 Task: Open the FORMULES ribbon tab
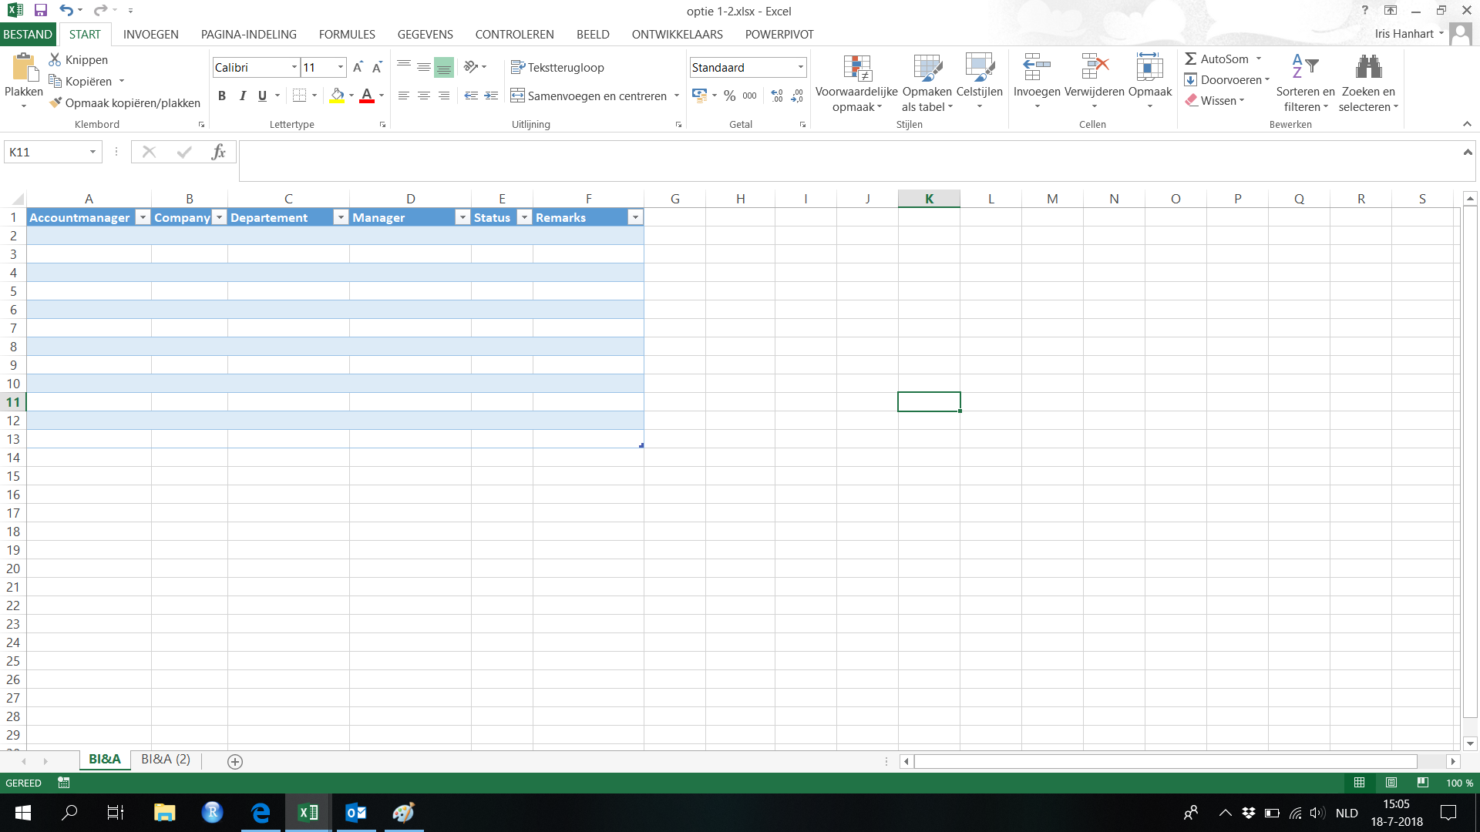[x=347, y=35]
